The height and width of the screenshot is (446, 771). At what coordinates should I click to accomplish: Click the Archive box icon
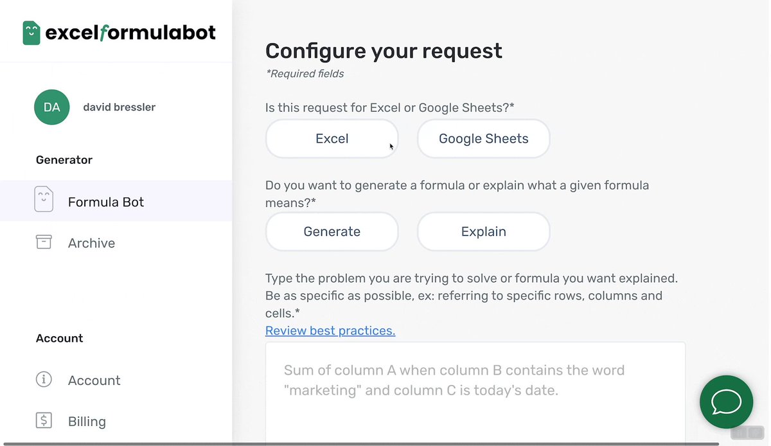click(x=44, y=242)
